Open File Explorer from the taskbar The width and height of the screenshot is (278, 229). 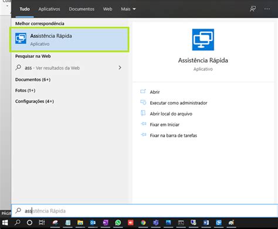click(x=80, y=223)
